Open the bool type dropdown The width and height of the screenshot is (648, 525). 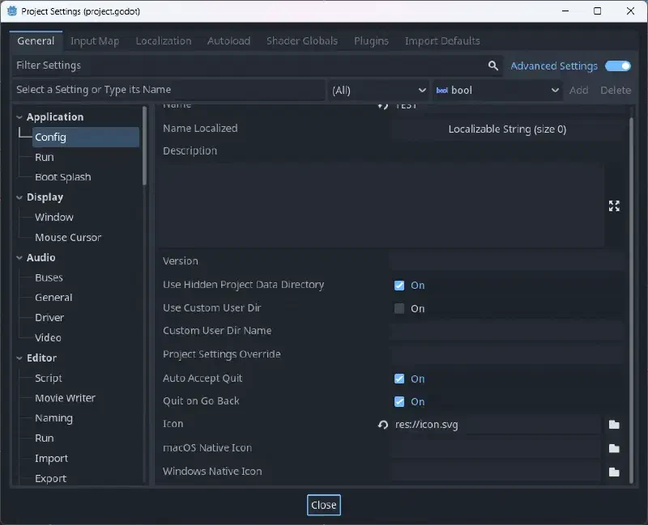tap(497, 90)
